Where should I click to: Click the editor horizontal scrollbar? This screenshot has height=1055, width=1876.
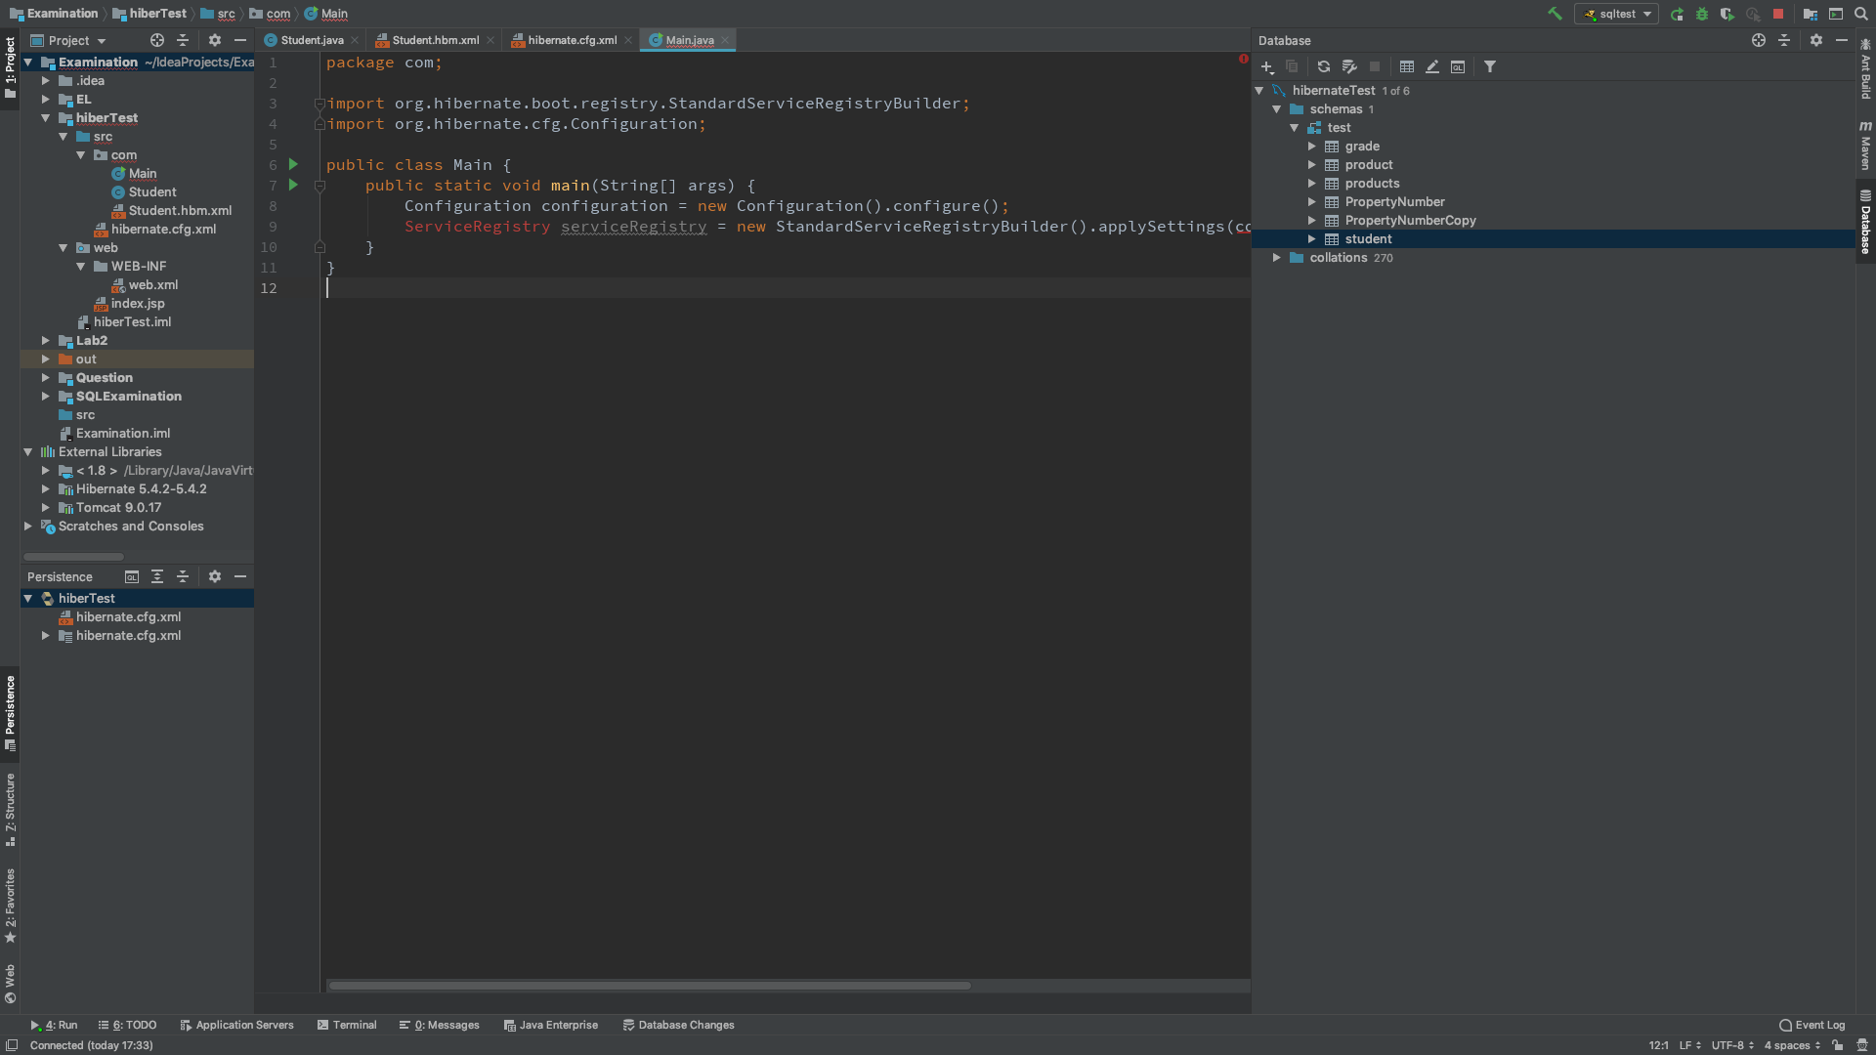click(x=650, y=986)
